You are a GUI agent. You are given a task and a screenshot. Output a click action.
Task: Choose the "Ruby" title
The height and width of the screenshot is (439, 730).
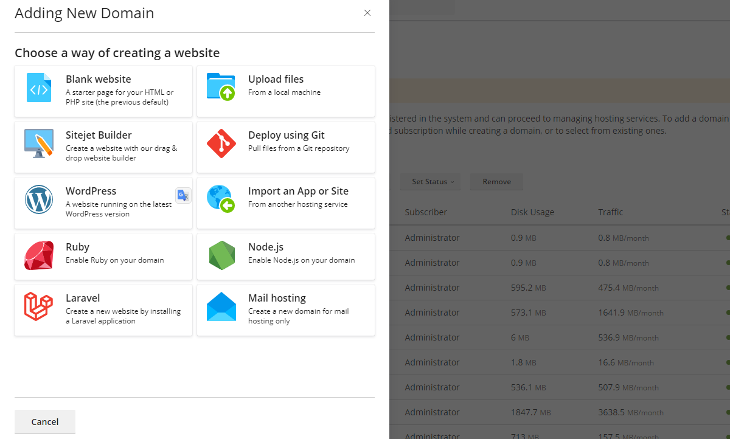pos(78,247)
